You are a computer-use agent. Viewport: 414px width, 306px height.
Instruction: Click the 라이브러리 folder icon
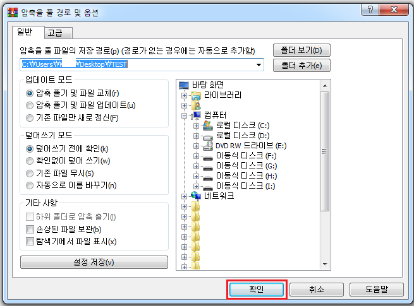[x=196, y=95]
